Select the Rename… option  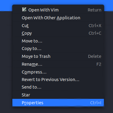point(58,64)
